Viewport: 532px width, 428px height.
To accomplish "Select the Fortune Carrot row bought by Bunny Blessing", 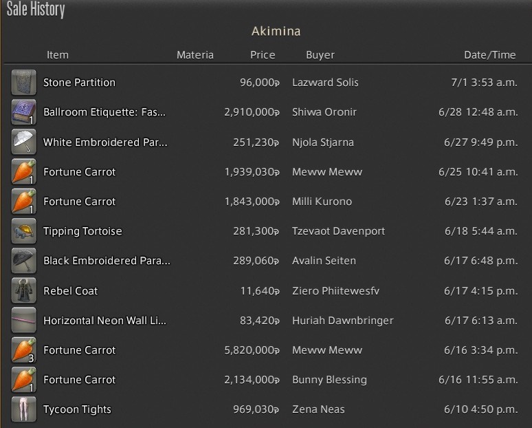I will pos(265,380).
